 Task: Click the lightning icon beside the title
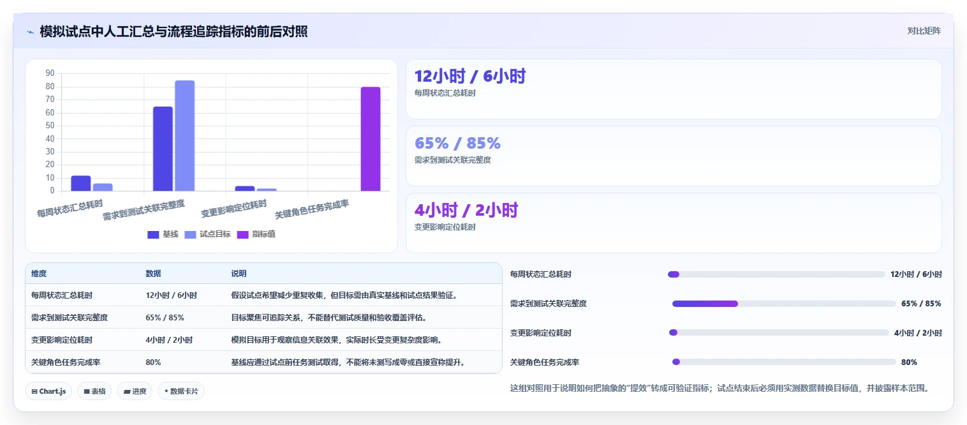(31, 32)
